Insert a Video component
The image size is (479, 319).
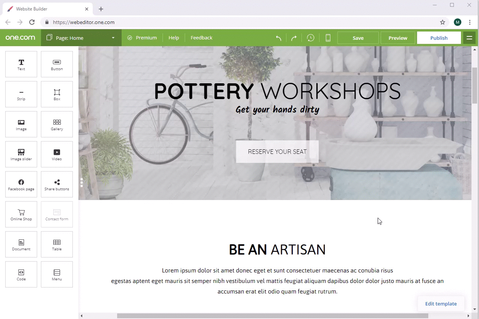[x=57, y=154]
